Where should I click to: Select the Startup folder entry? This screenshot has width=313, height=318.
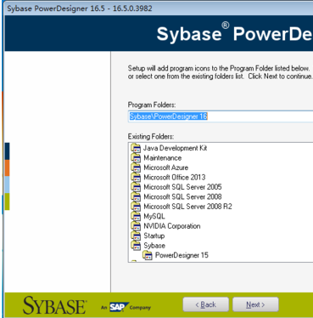point(154,236)
